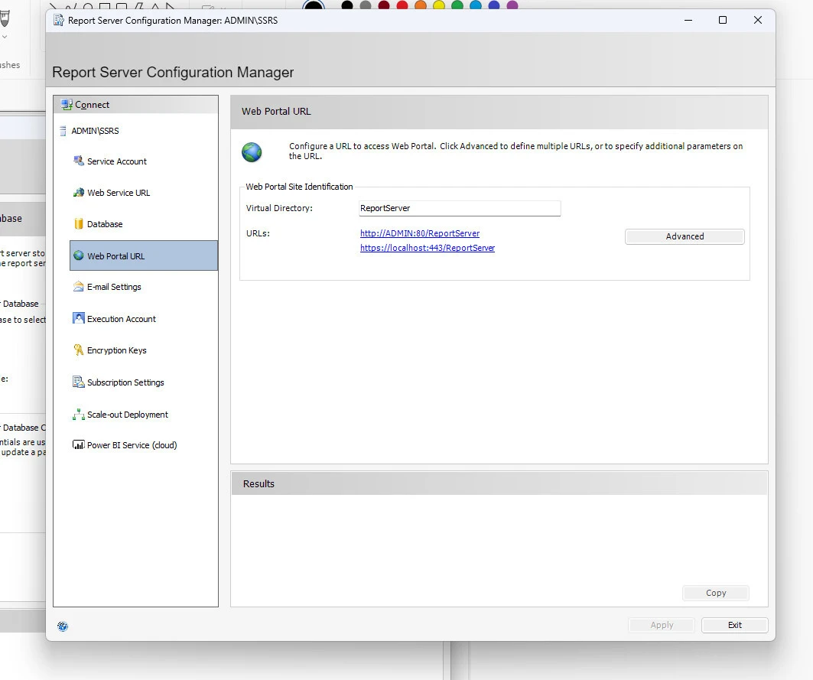Click the Virtual Directory text field

[x=460, y=208]
